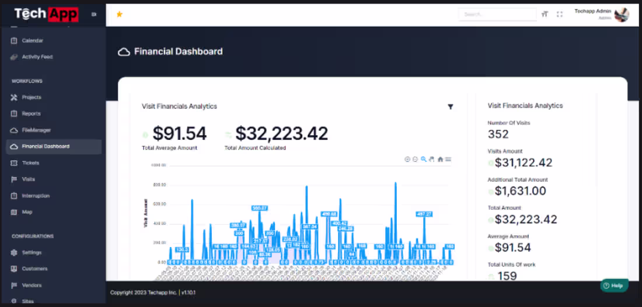
Task: Click the 387.04 data label on chart
Action: [x=309, y=227]
